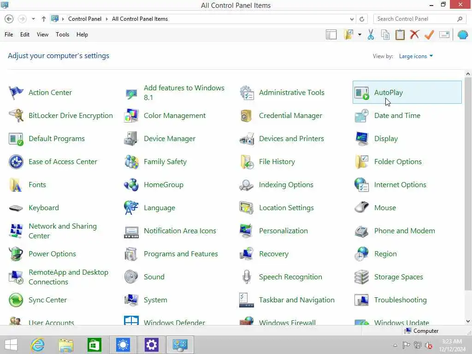Screen dimensions: 472x354
Task: Open the Ease of Access Center icon
Action: coord(16,162)
